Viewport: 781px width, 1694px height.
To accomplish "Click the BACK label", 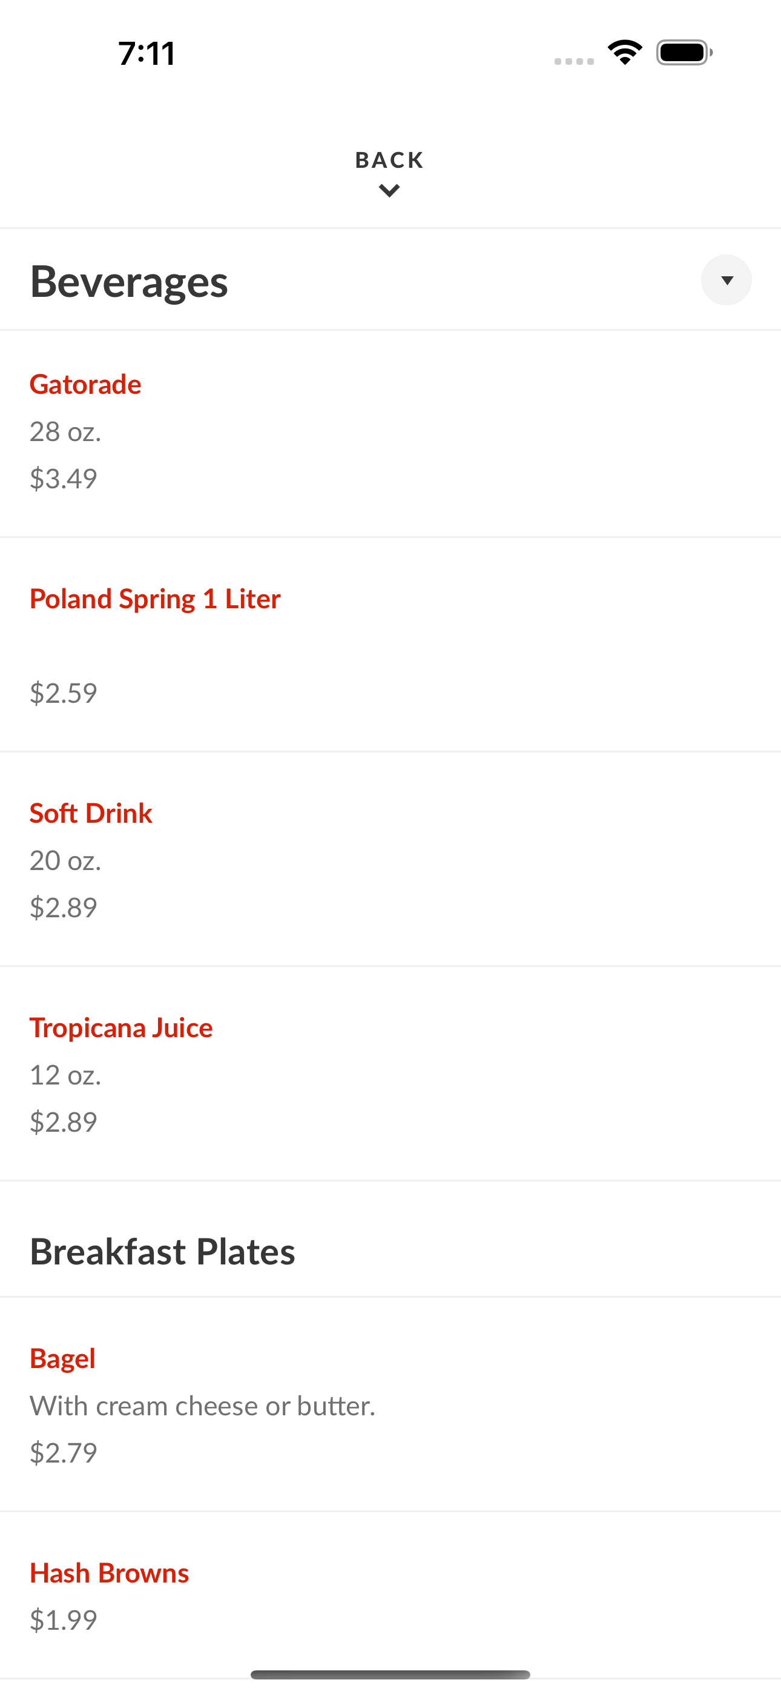I will (x=390, y=160).
